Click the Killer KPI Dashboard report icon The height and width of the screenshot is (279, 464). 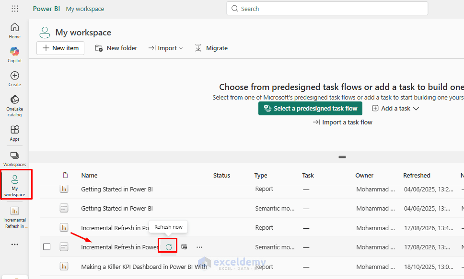64,266
